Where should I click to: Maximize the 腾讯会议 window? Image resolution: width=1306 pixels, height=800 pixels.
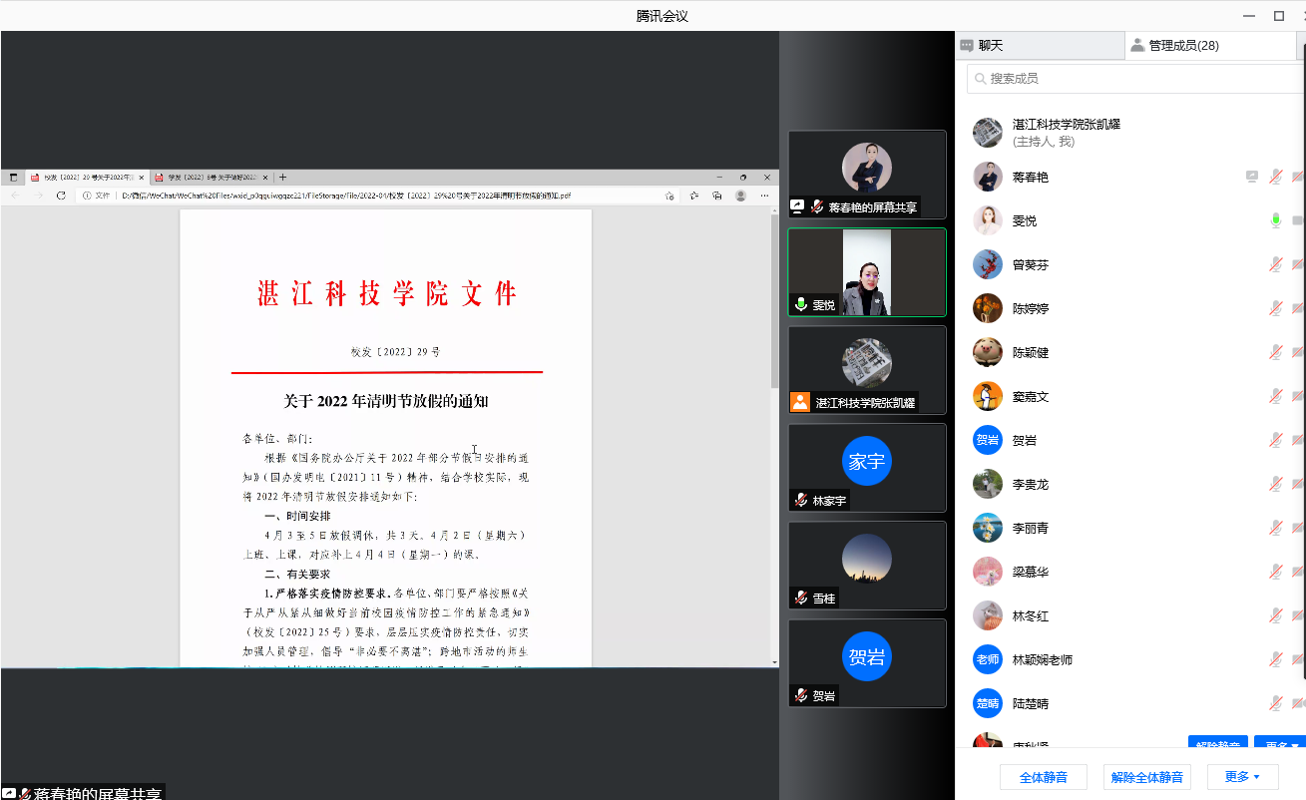coord(1279,16)
